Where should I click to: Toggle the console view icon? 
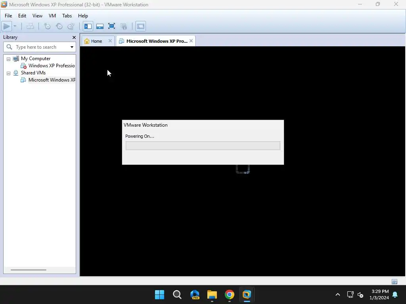[141, 26]
